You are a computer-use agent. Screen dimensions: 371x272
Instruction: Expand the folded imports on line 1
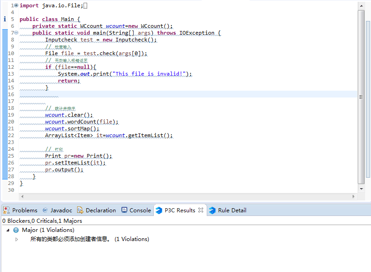click(x=16, y=5)
